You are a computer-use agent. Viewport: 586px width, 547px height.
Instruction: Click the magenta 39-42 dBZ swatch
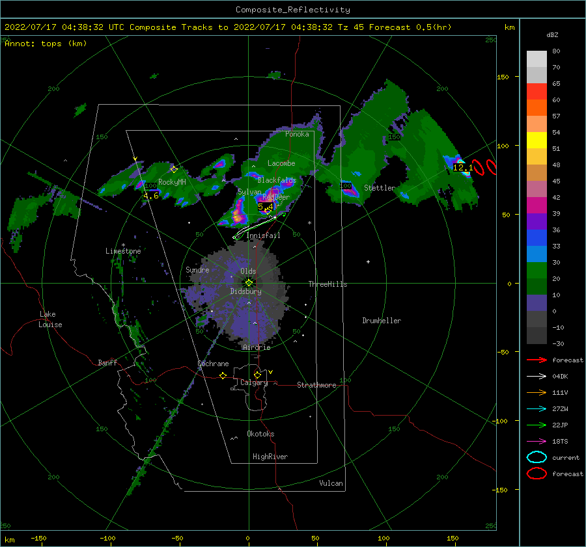[537, 205]
